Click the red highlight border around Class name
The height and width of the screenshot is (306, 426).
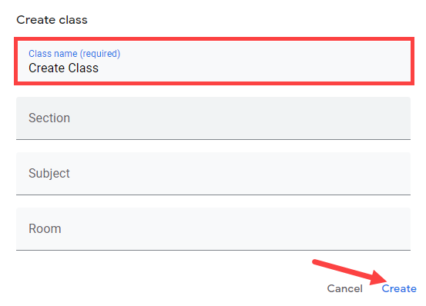pyautogui.click(x=214, y=39)
